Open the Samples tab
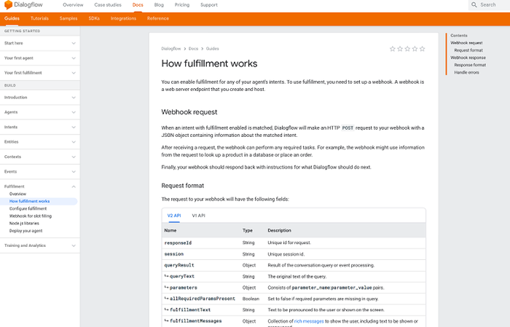The image size is (510, 327). [x=68, y=18]
